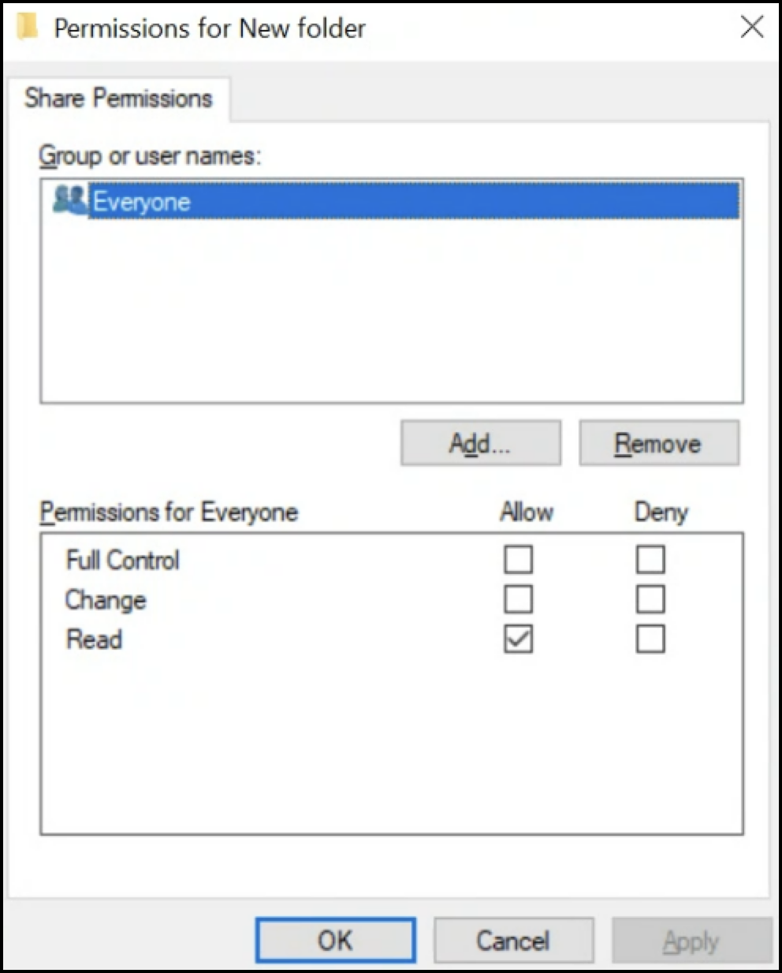Click the Full Control permission label
This screenshot has width=782, height=973.
123,560
